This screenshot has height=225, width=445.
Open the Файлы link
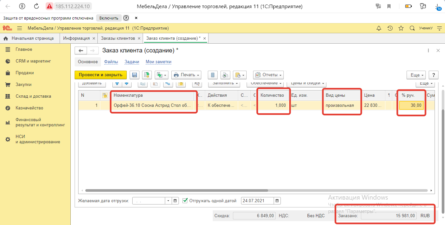(x=111, y=62)
